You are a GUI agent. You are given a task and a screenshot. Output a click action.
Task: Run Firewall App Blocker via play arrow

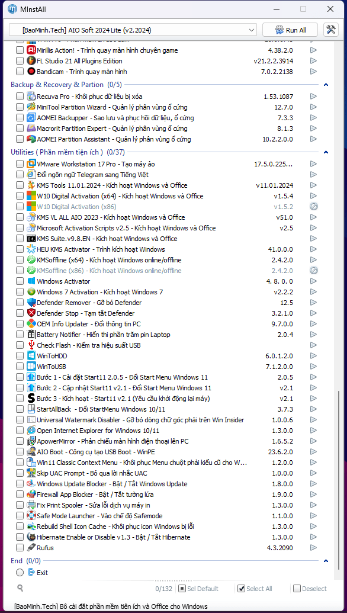pyautogui.click(x=313, y=495)
